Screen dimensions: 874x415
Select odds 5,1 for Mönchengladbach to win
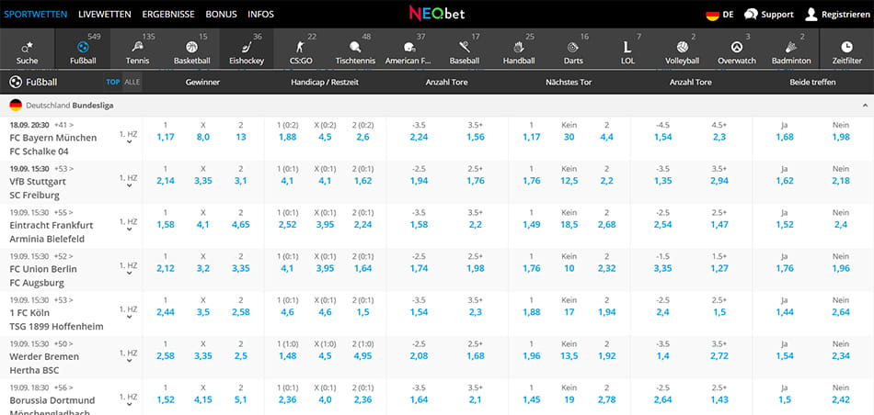241,400
